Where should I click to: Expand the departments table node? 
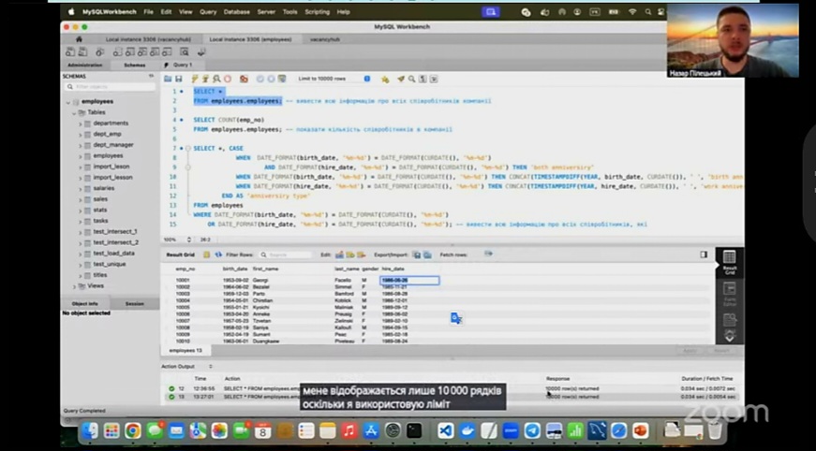click(82, 124)
